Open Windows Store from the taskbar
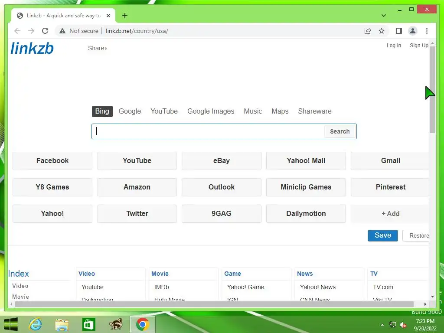 pos(88,324)
